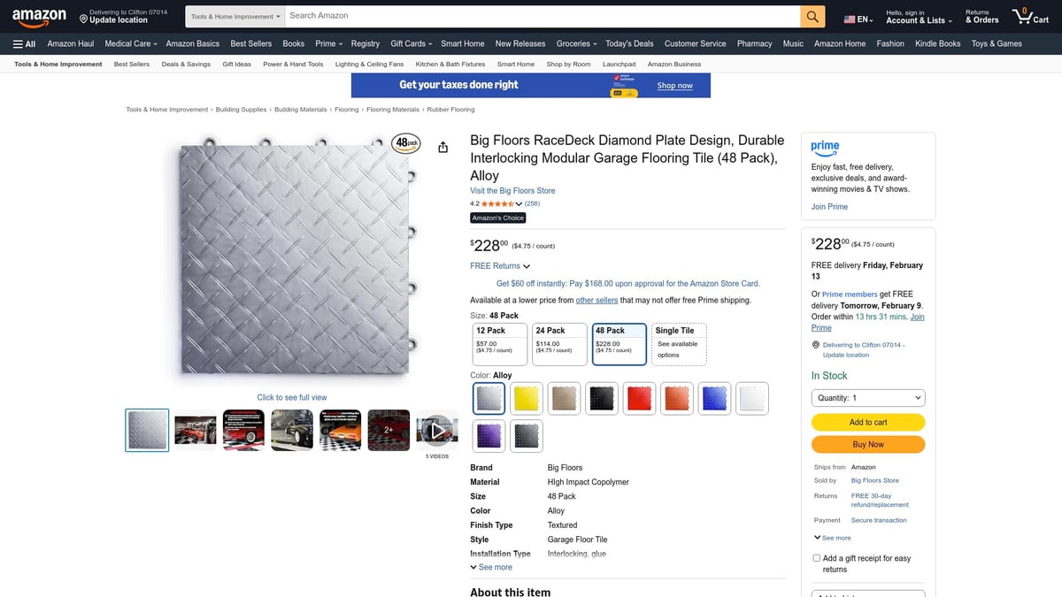This screenshot has width=1062, height=597.
Task: Select the yellow color swatch
Action: (526, 398)
